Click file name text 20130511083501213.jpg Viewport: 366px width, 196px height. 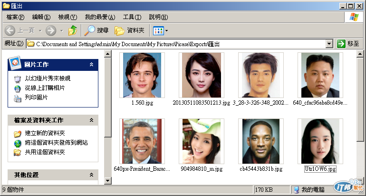[202, 103]
